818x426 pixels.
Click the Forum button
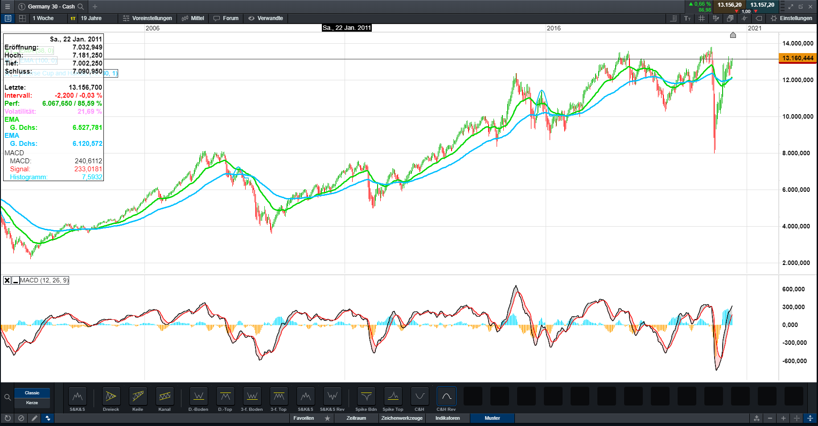tap(226, 18)
